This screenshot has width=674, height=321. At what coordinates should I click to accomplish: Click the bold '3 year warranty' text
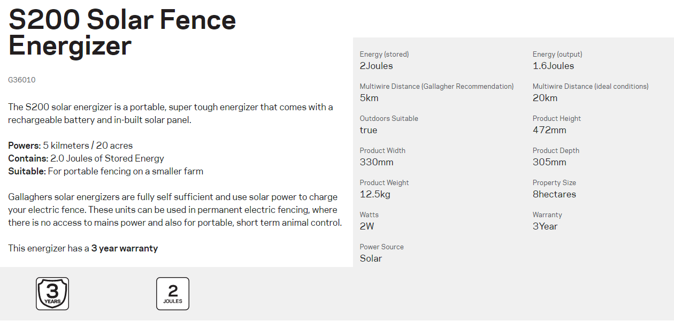(x=125, y=248)
